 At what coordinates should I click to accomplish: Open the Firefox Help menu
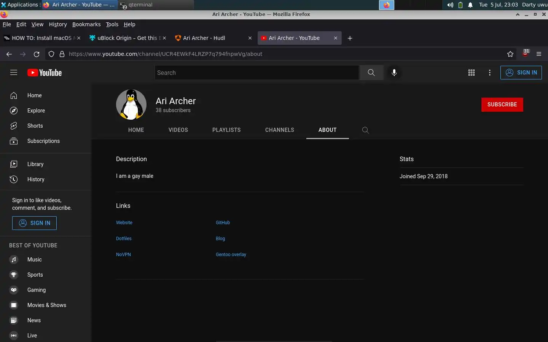[129, 24]
